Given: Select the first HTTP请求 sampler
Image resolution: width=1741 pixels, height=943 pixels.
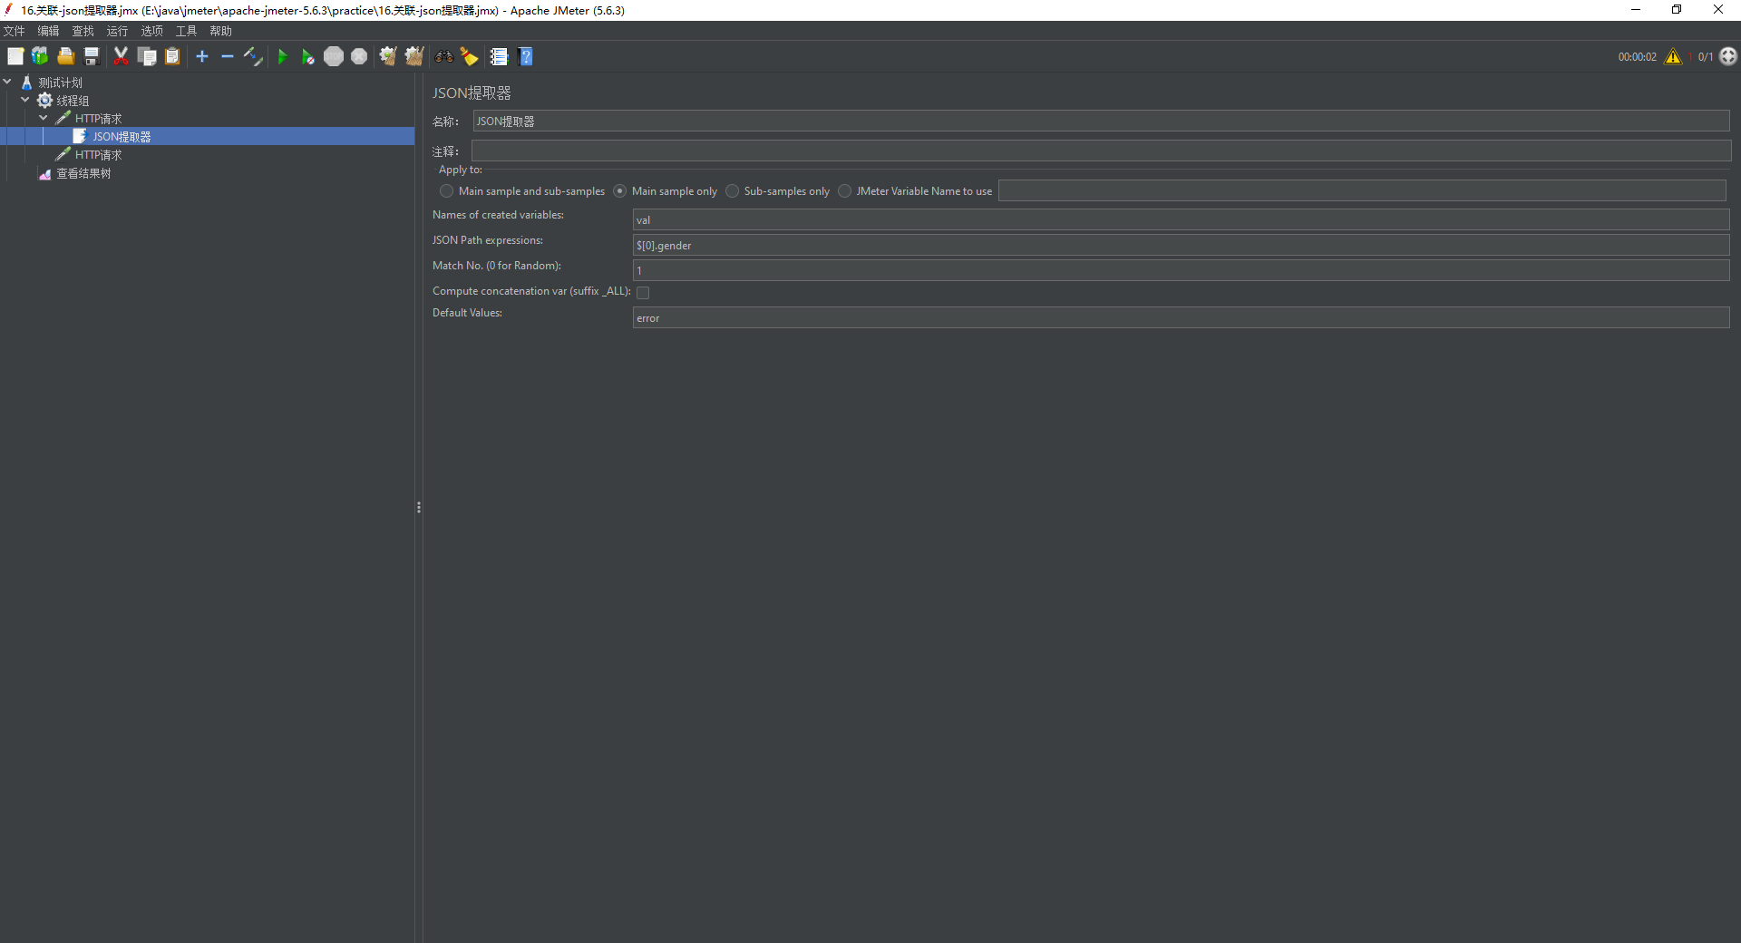Looking at the screenshot, I should [x=98, y=119].
